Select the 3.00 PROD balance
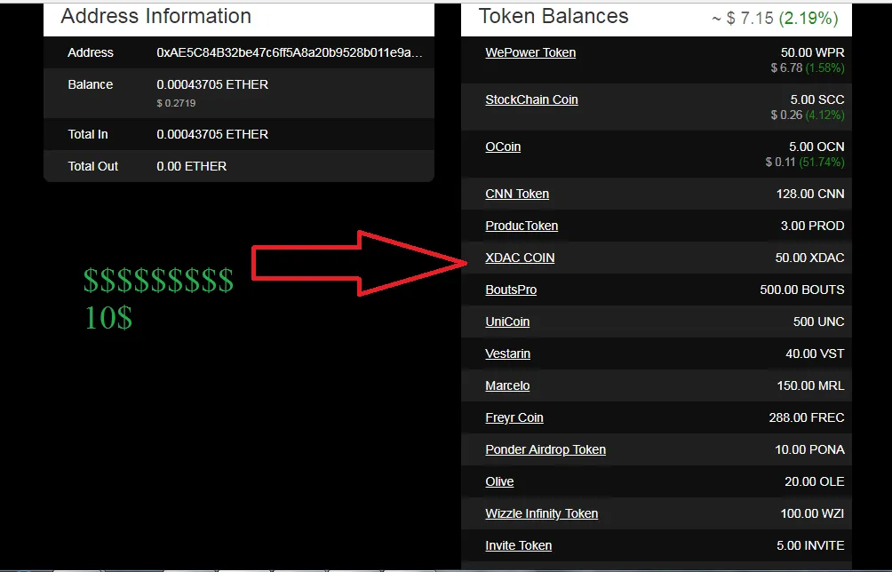The height and width of the screenshot is (572, 892). coord(812,226)
